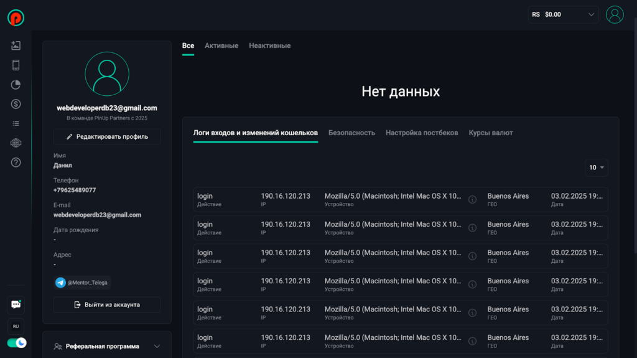Select the Активные tab
The image size is (637, 358).
coord(221,46)
